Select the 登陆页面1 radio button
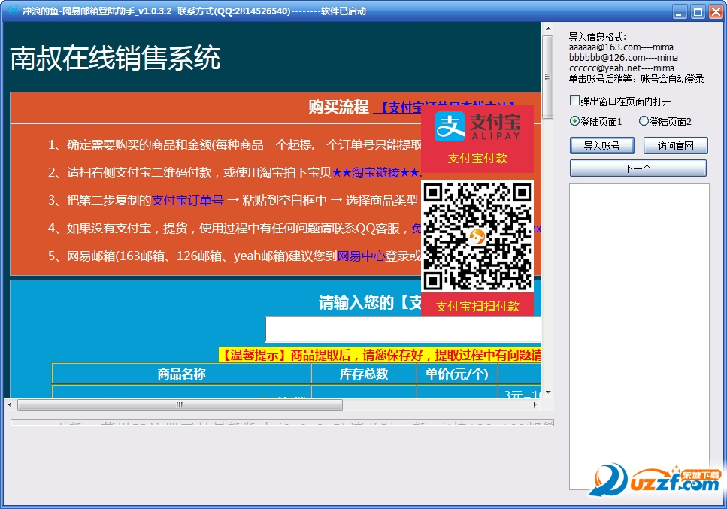This screenshot has width=727, height=509. [x=574, y=121]
